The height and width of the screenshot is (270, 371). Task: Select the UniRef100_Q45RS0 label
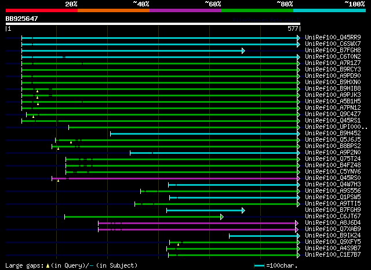click(333, 178)
